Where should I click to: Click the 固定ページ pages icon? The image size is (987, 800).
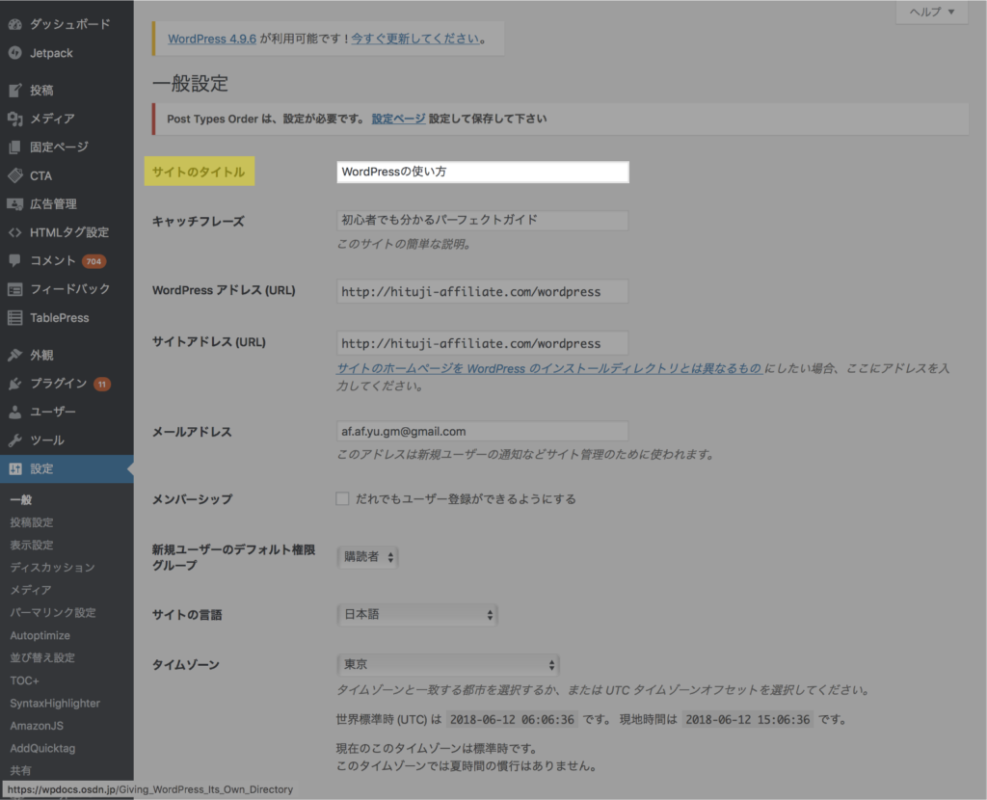15,147
